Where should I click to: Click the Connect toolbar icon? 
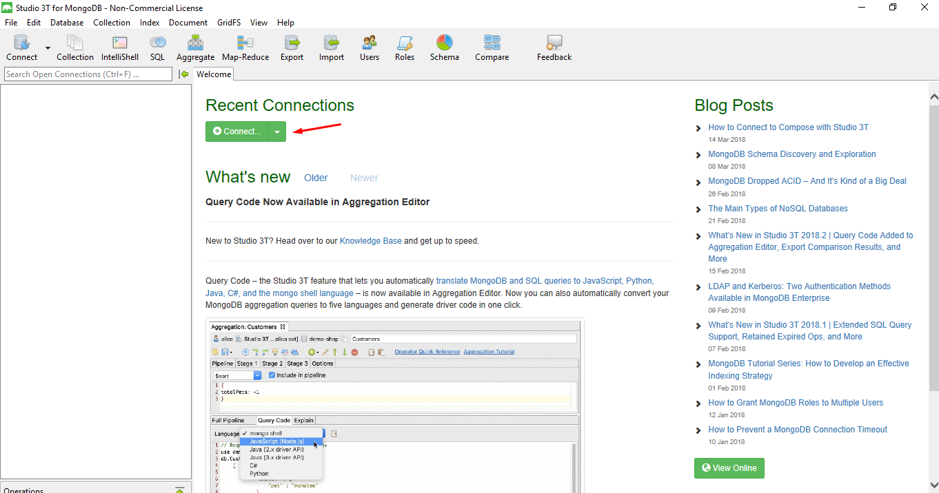tap(22, 48)
